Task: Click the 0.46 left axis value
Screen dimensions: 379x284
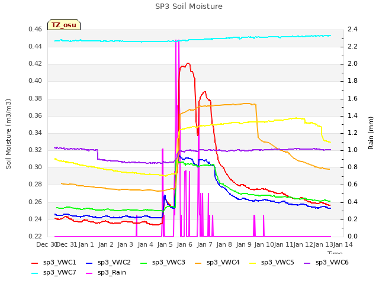Action: pos(36,30)
